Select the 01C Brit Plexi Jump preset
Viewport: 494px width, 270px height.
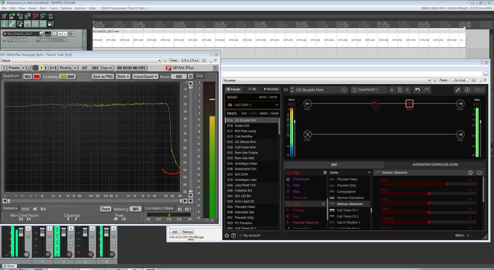pos(245,131)
